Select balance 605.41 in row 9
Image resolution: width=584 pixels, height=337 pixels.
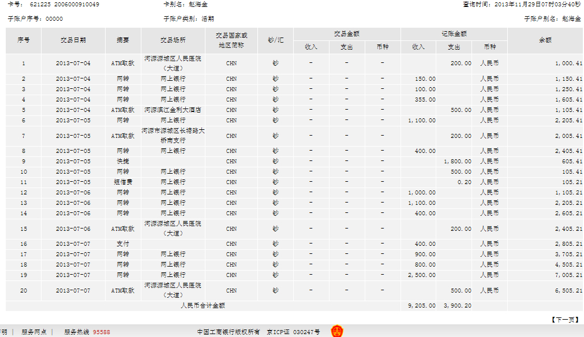[572, 162]
